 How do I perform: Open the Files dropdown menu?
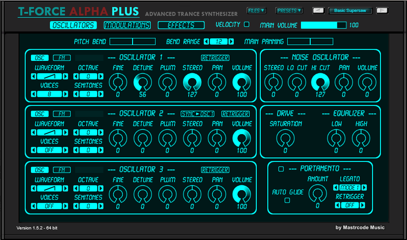pos(256,11)
